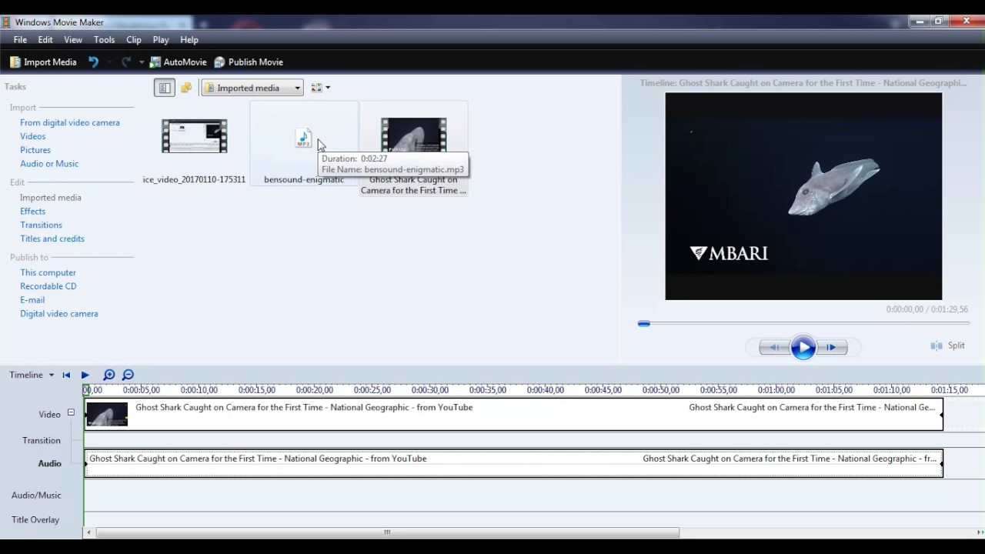Click the Rewind Timeline icon
The width and height of the screenshot is (985, 554).
click(66, 375)
